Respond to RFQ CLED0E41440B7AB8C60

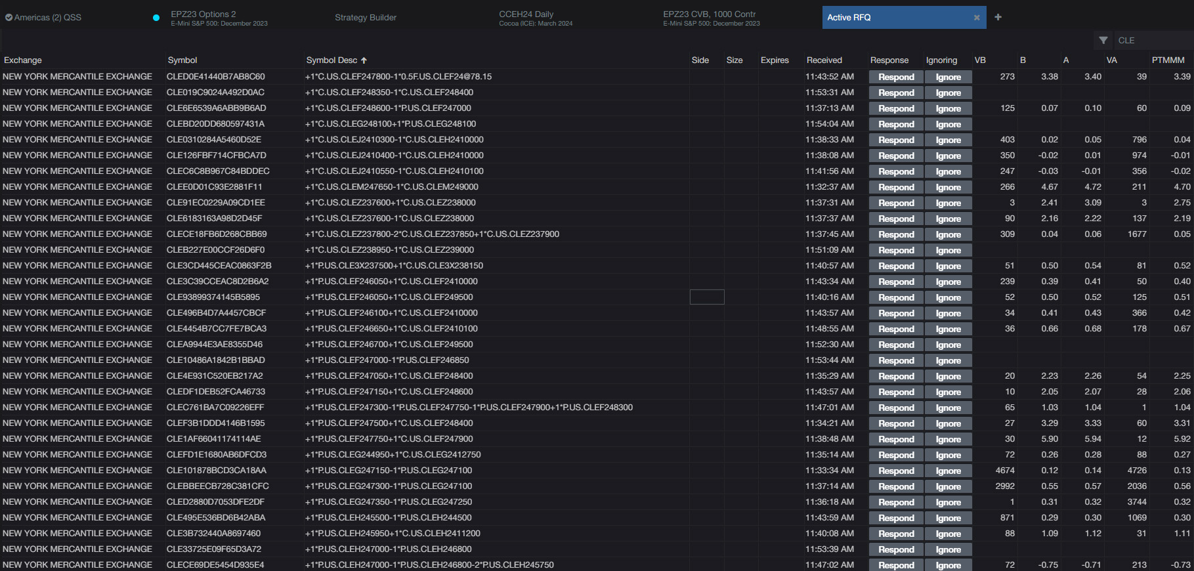896,77
